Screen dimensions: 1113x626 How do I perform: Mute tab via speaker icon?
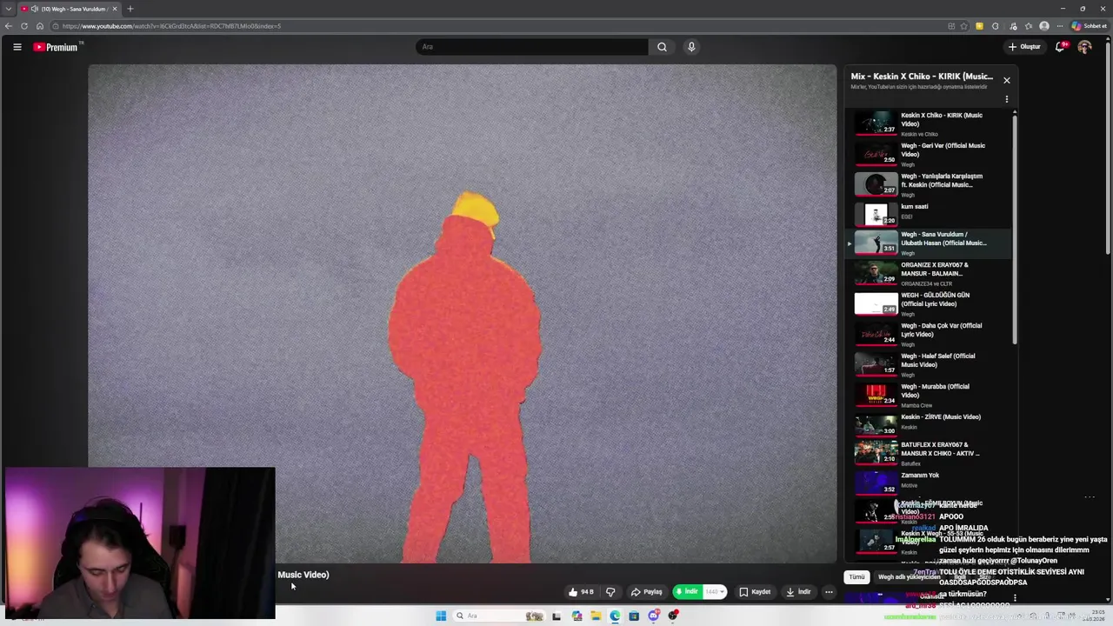[x=35, y=9]
